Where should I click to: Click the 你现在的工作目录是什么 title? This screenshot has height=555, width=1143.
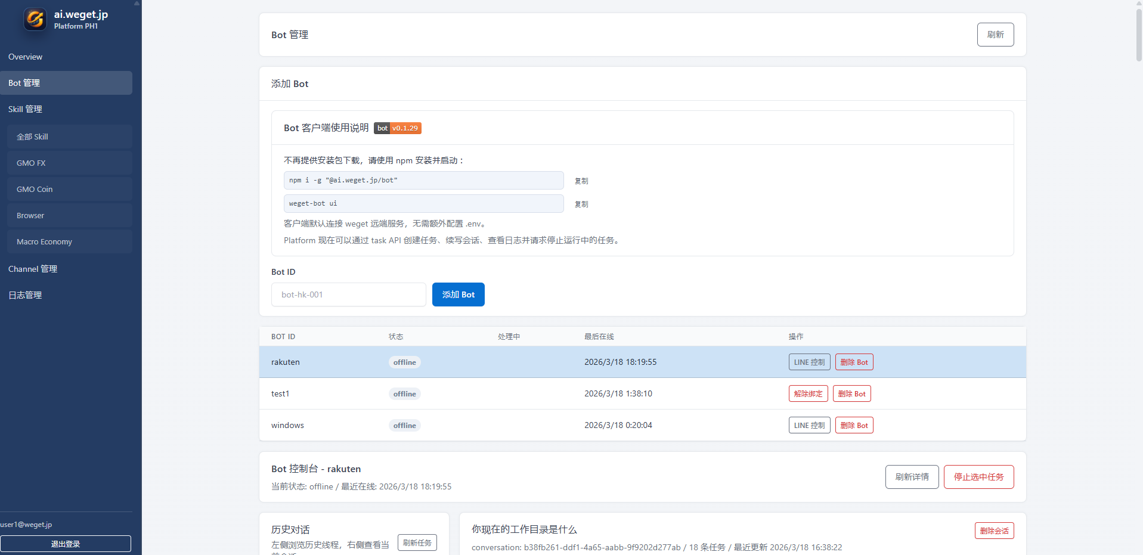[x=524, y=529]
